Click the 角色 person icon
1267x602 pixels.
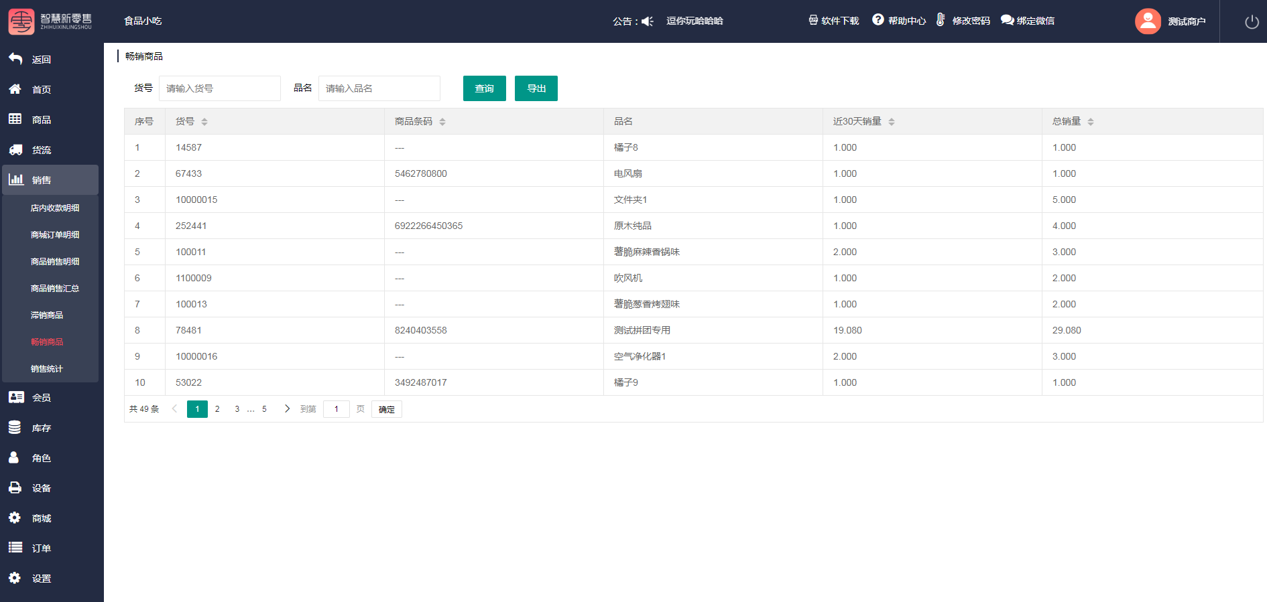point(13,457)
